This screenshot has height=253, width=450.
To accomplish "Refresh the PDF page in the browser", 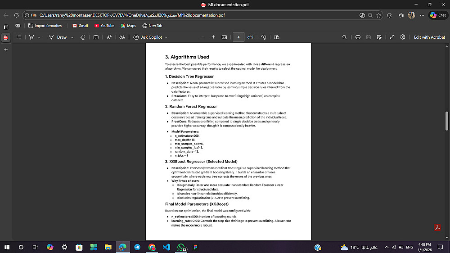I will [16, 15].
